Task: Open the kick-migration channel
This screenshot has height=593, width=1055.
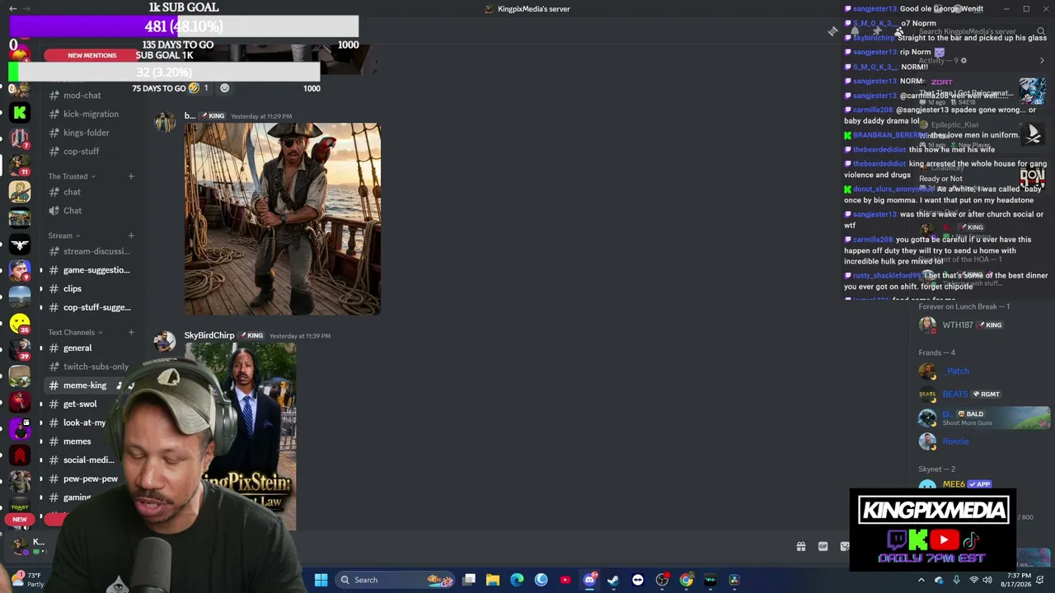Action: coord(89,114)
